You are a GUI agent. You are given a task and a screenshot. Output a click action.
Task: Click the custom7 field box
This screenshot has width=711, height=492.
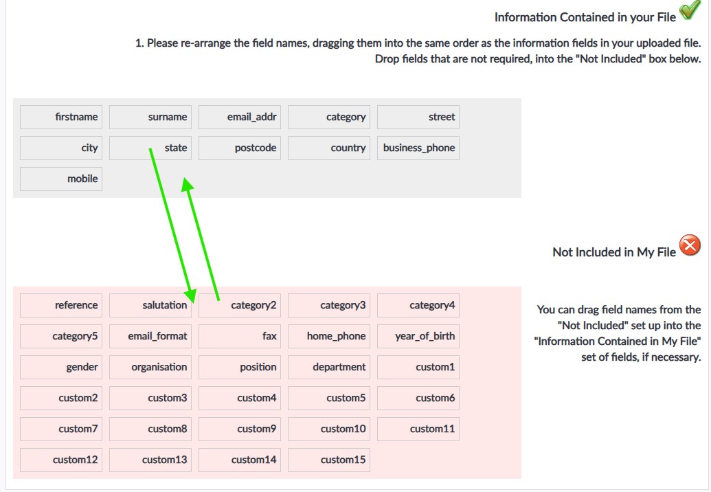click(61, 429)
